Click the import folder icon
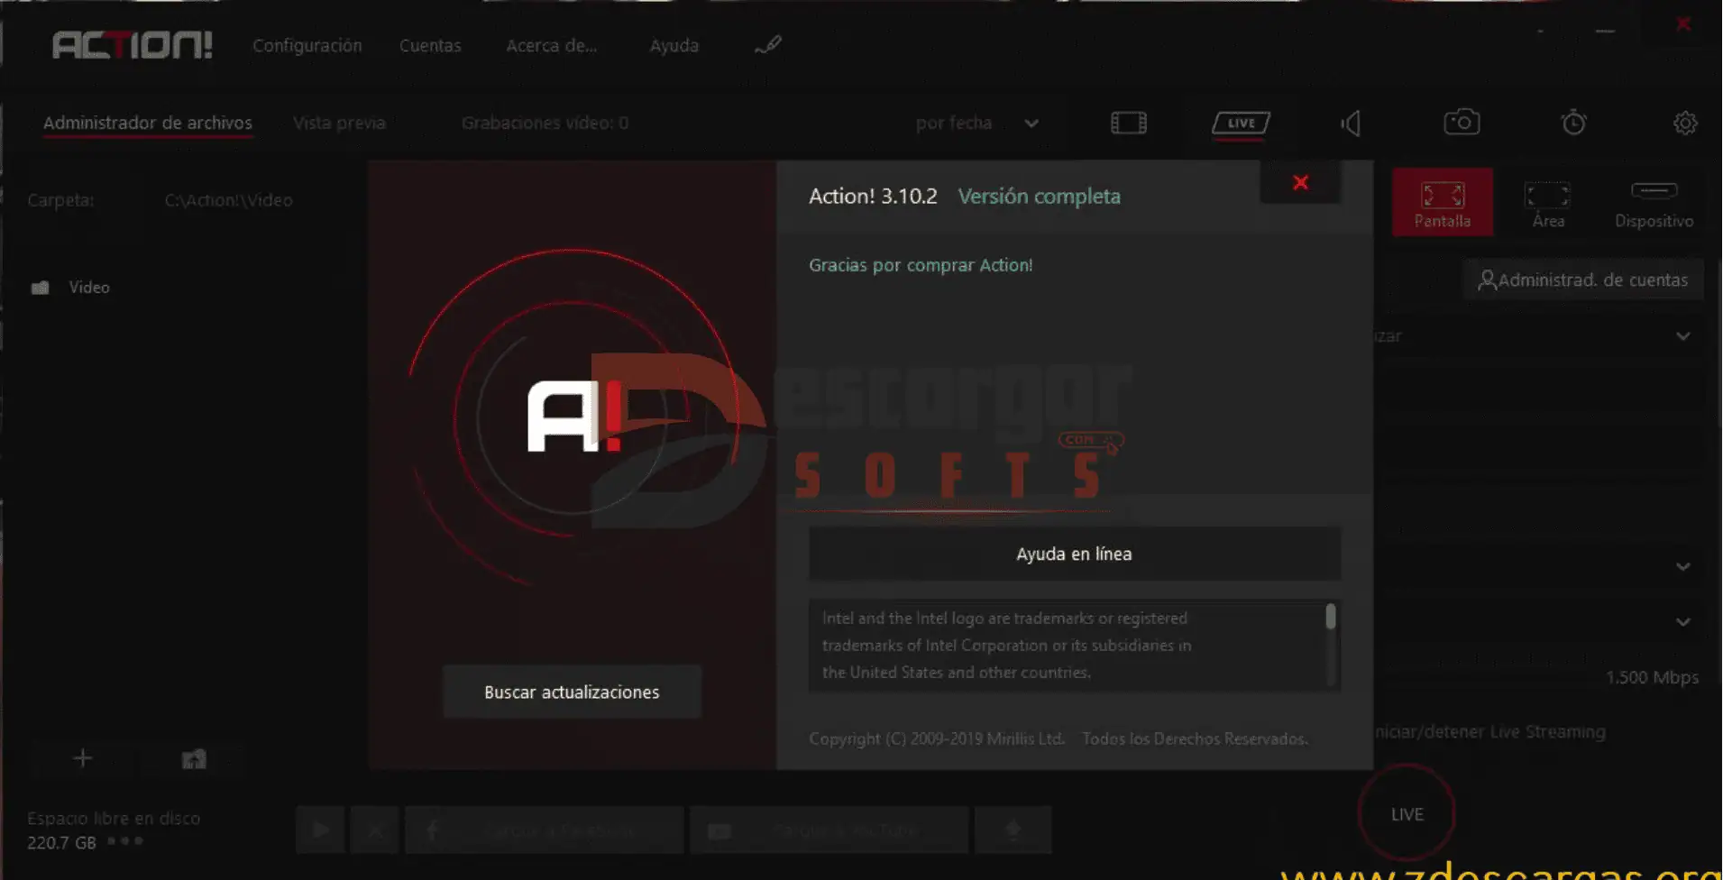This screenshot has height=880, width=1723. tap(194, 758)
